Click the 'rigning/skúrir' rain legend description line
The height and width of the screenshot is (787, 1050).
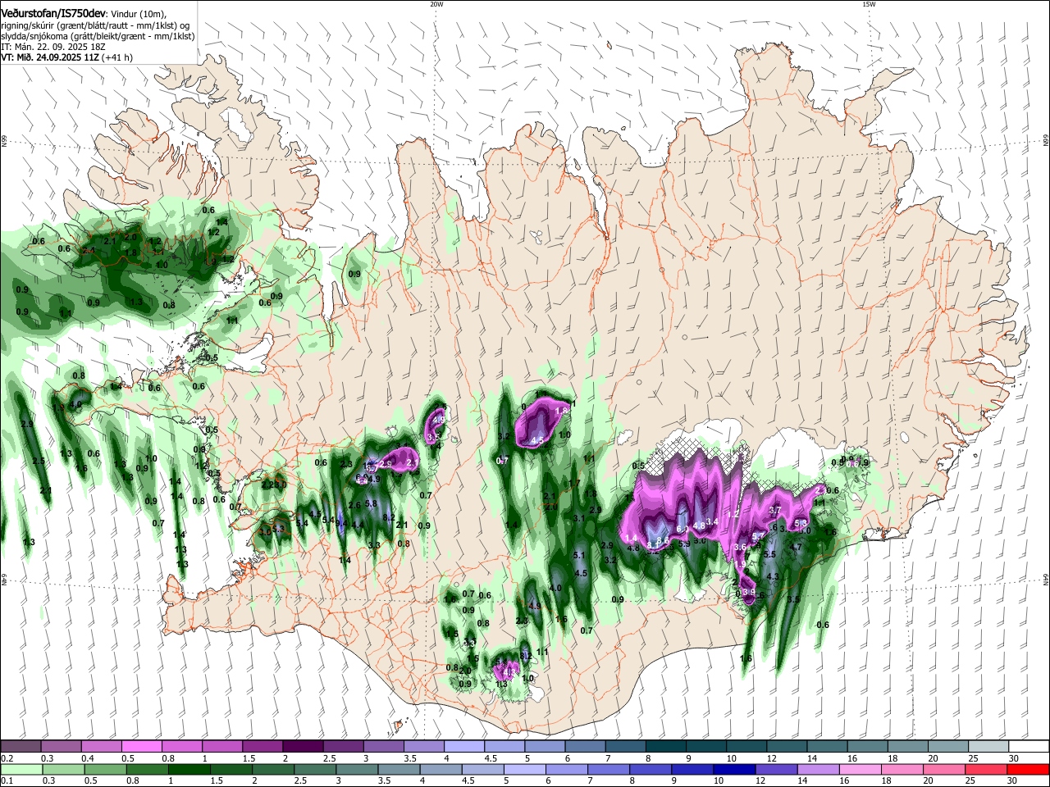(95, 25)
